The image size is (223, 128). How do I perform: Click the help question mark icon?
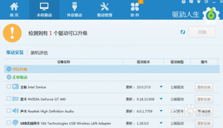click(184, 2)
